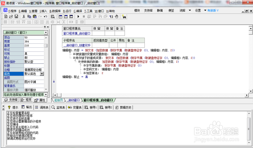Image resolution: width=253 pixels, height=148 pixels.
Task: Open the 剪辑历史 tab
Action: 124,107
